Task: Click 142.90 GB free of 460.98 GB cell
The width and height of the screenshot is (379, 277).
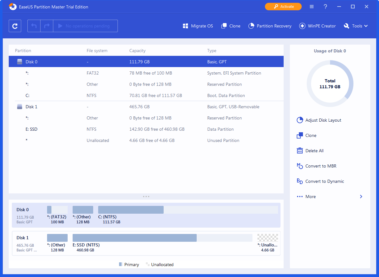Action: [157, 129]
